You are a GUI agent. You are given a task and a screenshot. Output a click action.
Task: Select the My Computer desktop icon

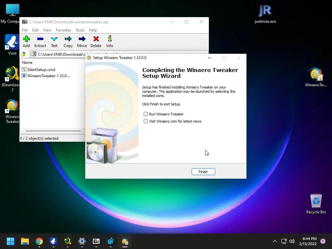tap(13, 14)
